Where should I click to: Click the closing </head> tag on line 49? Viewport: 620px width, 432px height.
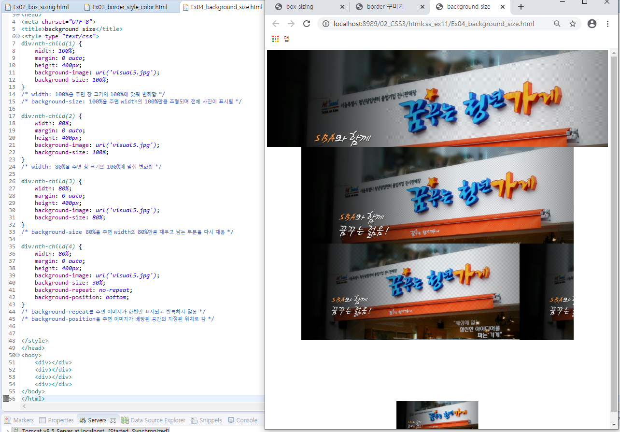(33, 348)
